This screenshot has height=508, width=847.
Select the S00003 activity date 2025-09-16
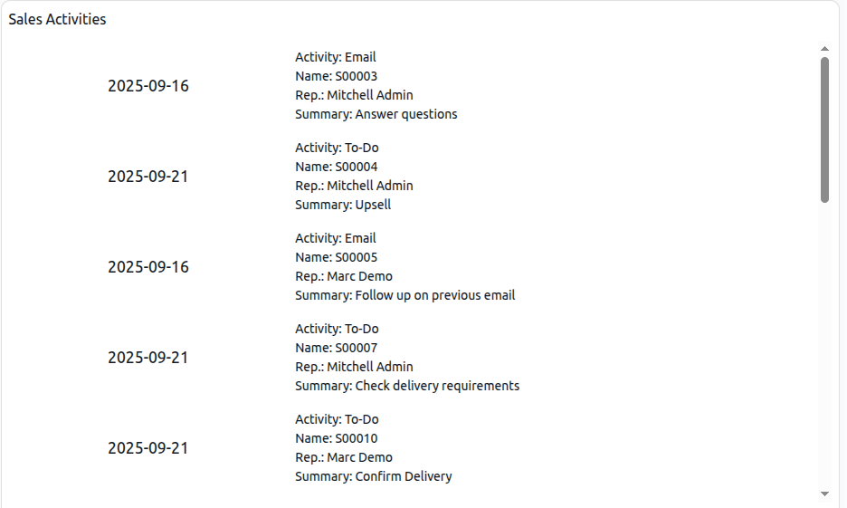[148, 86]
